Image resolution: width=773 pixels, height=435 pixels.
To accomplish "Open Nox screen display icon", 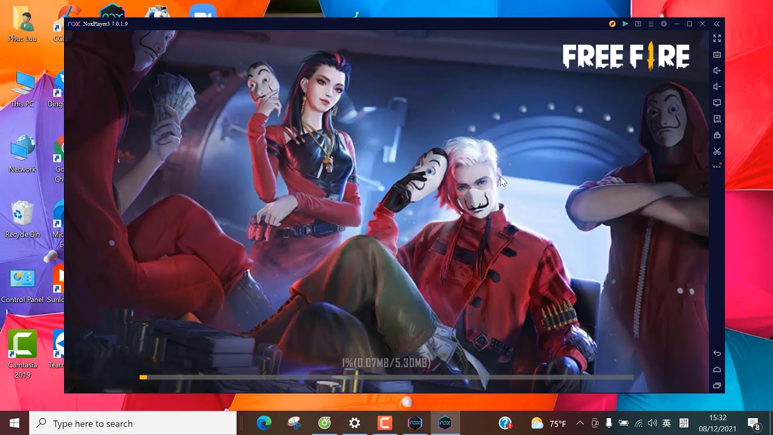I will coord(717,103).
